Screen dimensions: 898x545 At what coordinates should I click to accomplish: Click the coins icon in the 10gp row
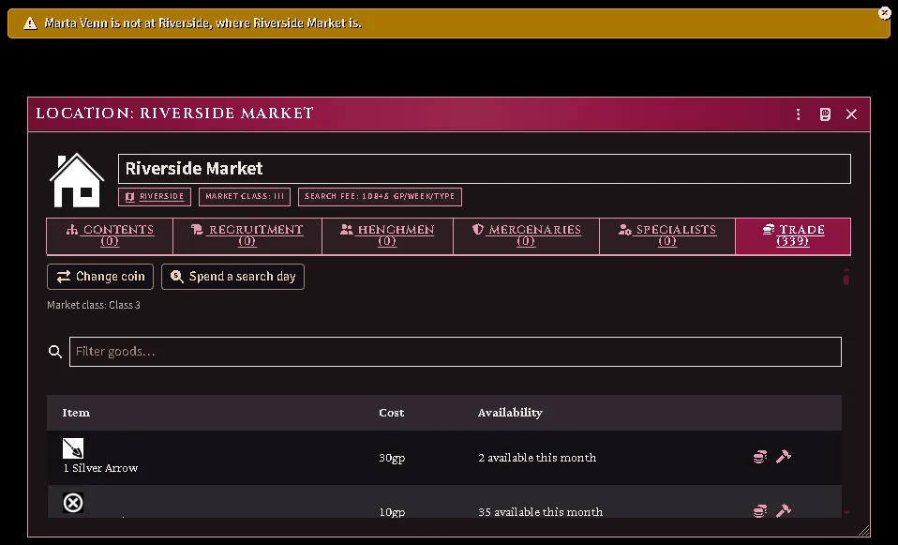[x=760, y=510]
